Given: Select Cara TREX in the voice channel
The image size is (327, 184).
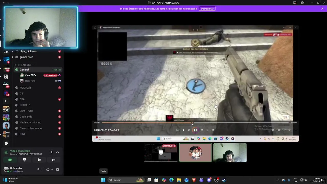Looking at the screenshot, I should [40, 75].
